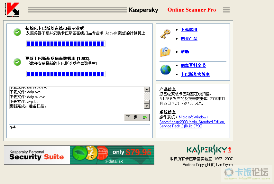Click the 版权所有卡巴斯基实验室 1997 - 2007 text
The image size is (274, 184).
click(201, 159)
